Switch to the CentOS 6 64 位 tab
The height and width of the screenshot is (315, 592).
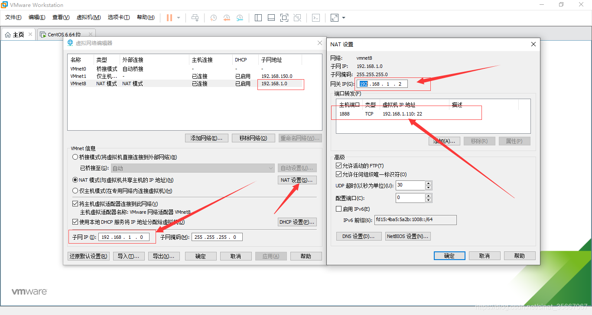(x=66, y=35)
